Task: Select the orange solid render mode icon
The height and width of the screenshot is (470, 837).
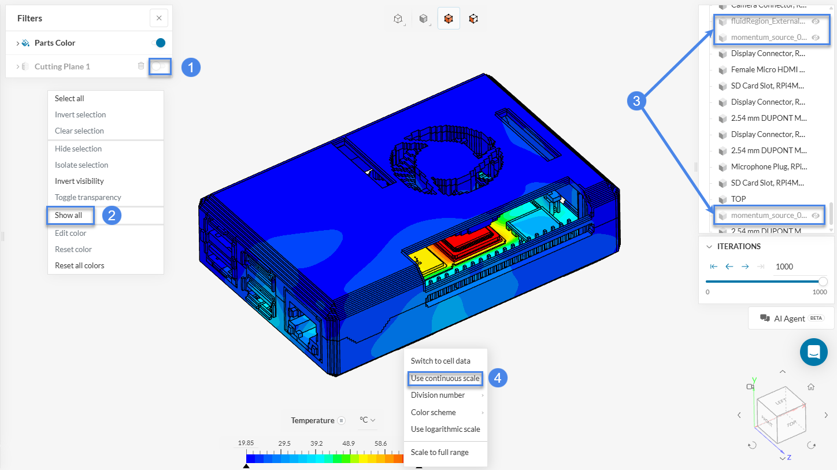Action: point(449,19)
